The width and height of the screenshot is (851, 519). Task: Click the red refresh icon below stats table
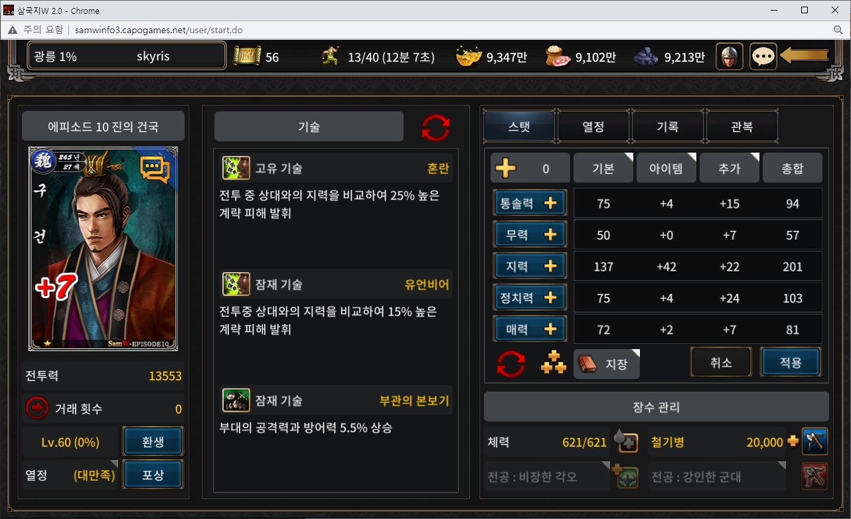point(511,364)
